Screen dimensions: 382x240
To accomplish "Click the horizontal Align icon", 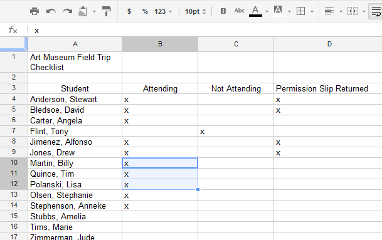I will [329, 11].
